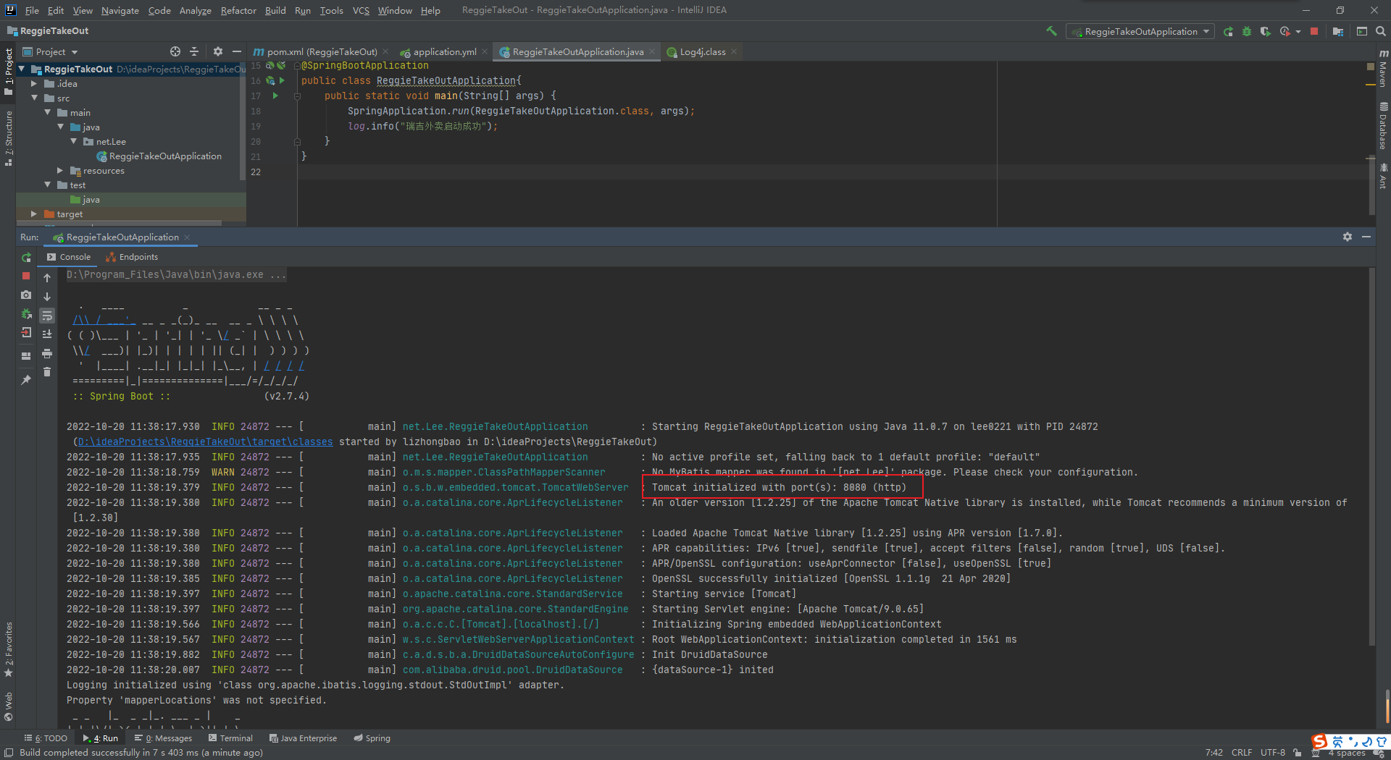The image size is (1391, 760).
Task: Expand the target folder
Action: tap(34, 214)
